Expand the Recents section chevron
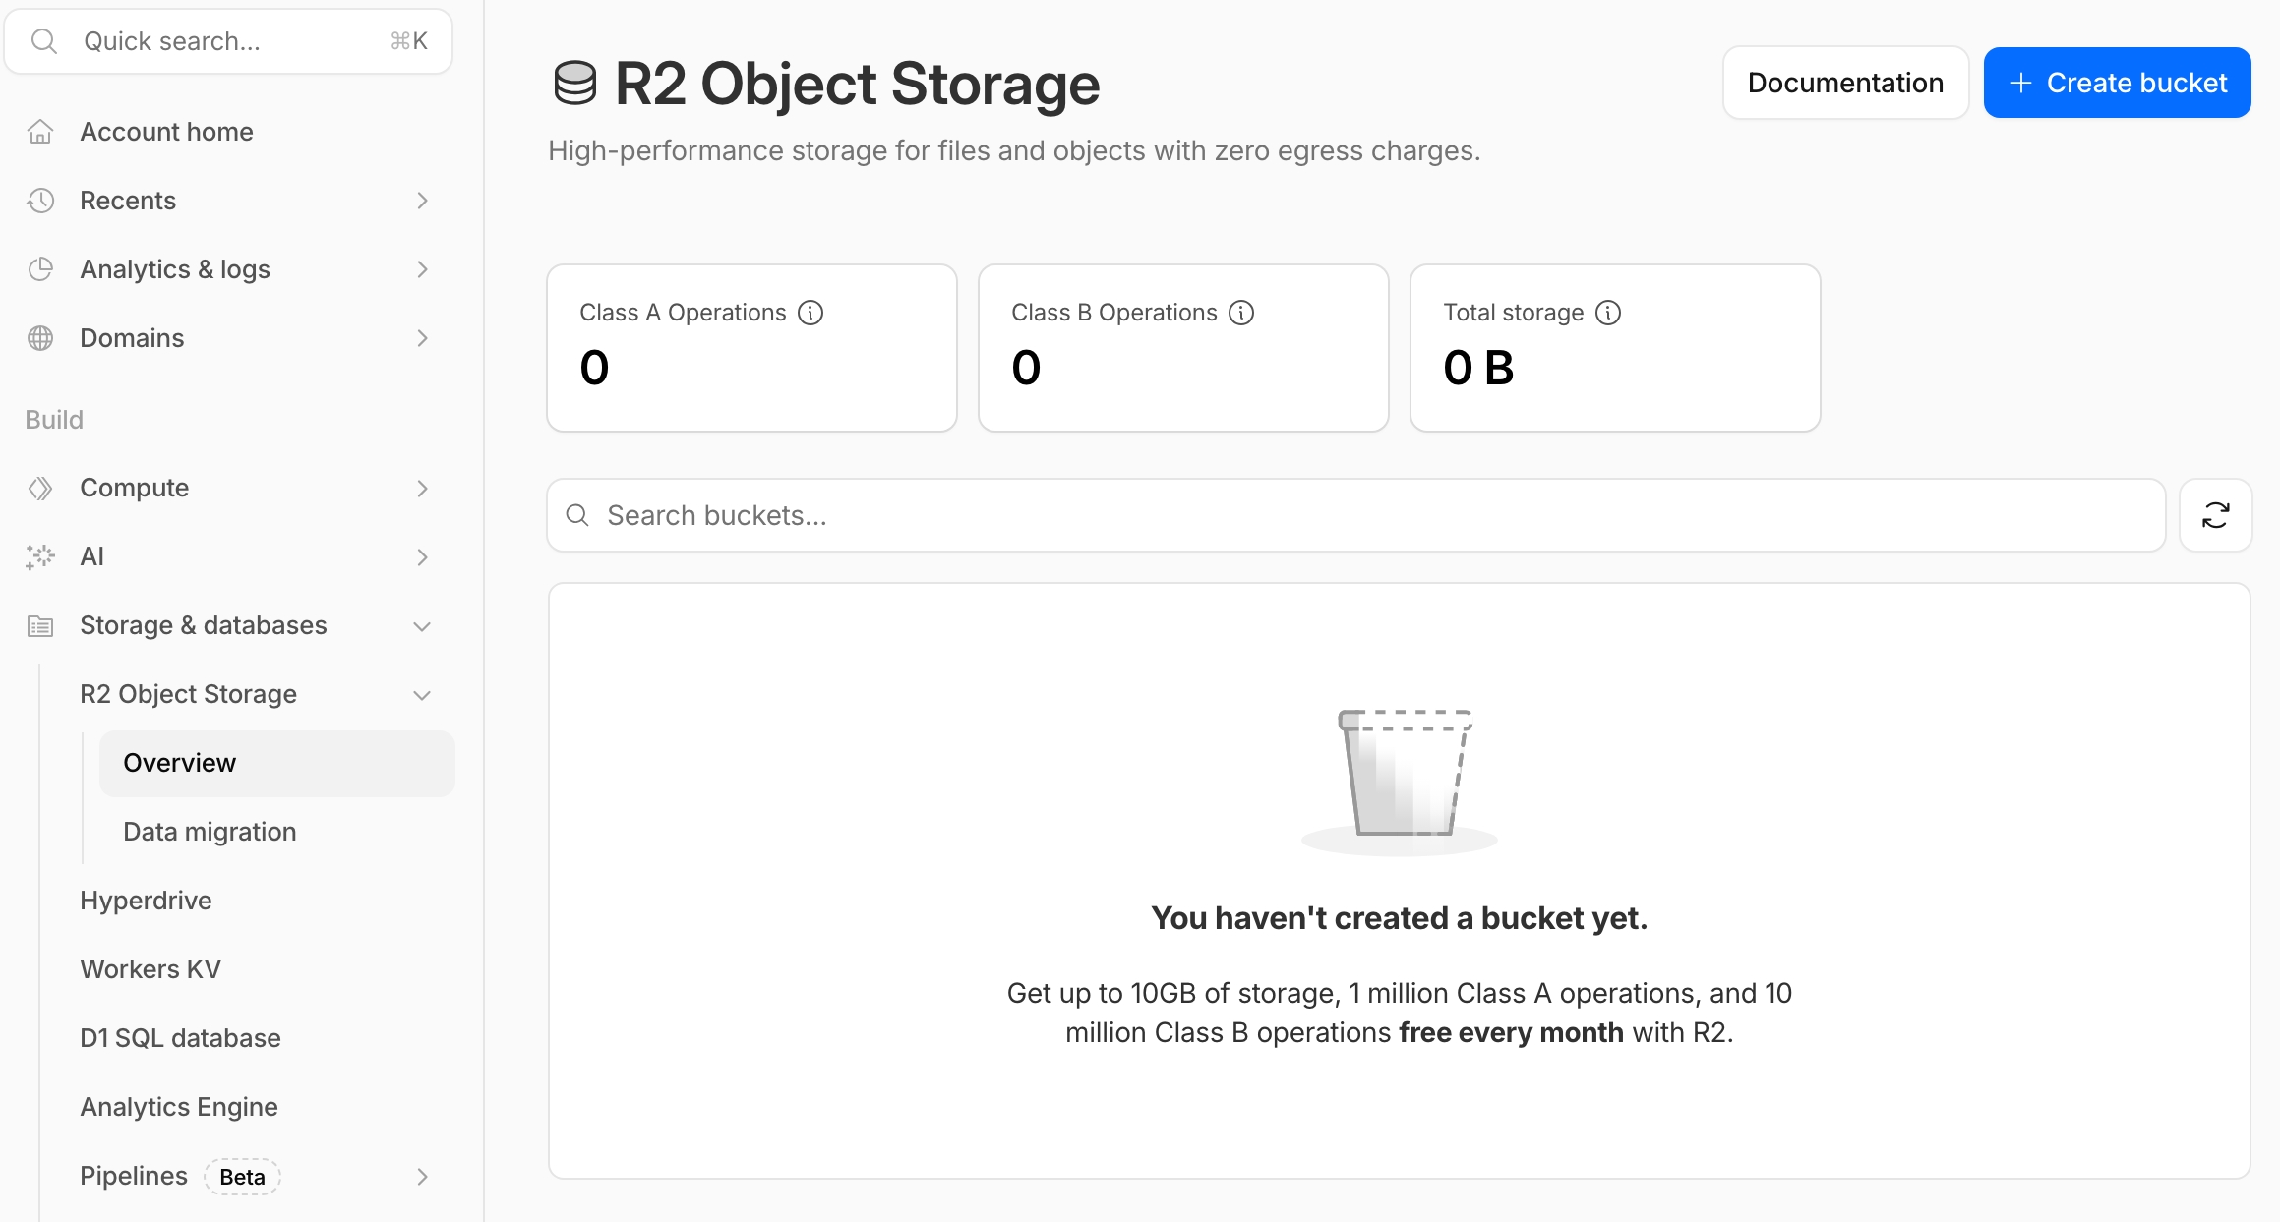Screen dimensions: 2280x1222 422,201
